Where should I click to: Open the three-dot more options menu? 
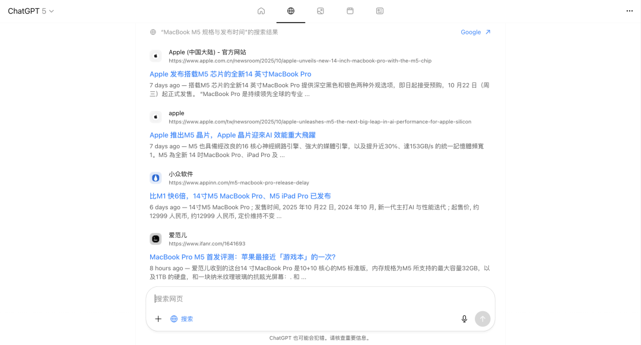click(x=629, y=11)
